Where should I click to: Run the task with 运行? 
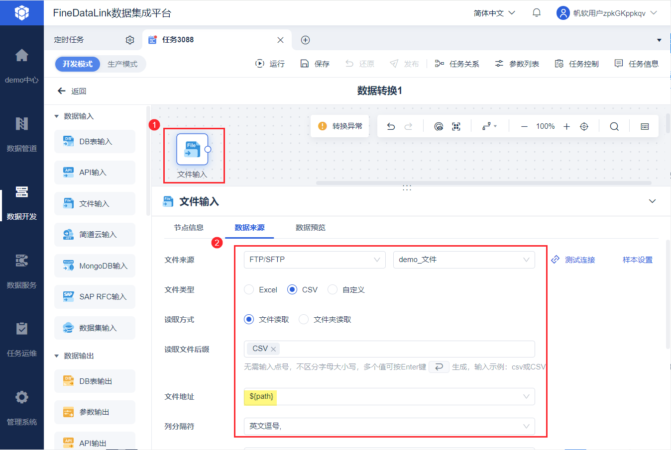(x=270, y=64)
